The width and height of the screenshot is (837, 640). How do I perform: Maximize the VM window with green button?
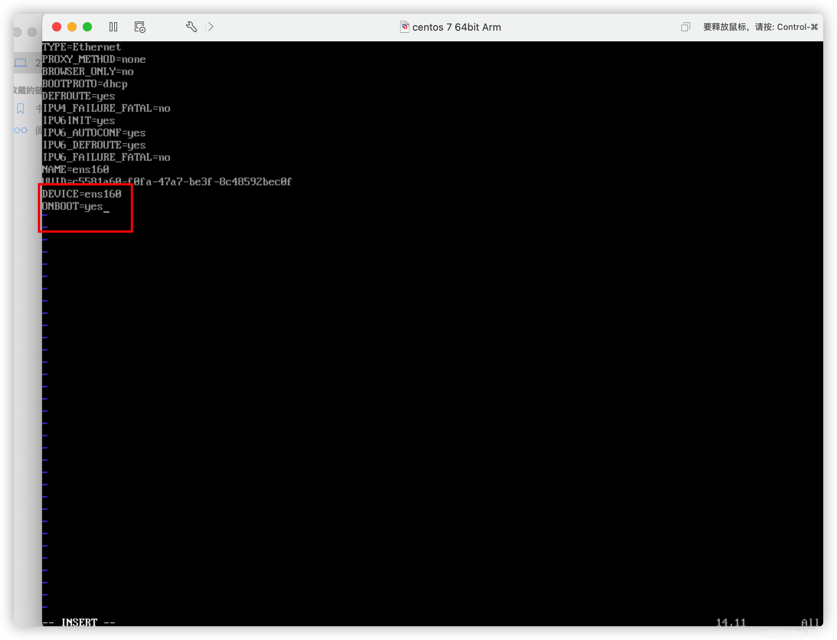(x=87, y=27)
